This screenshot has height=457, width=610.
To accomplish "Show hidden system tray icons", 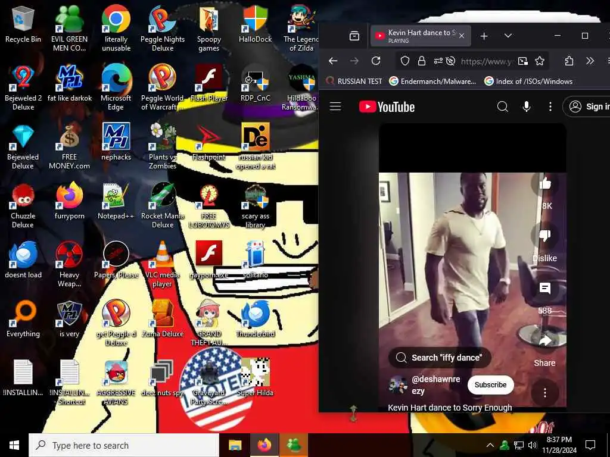I will 490,445.
